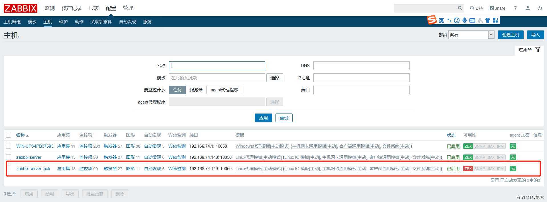Open 触发器 link for WIN-UFS4PB37583

pyautogui.click(x=110, y=146)
